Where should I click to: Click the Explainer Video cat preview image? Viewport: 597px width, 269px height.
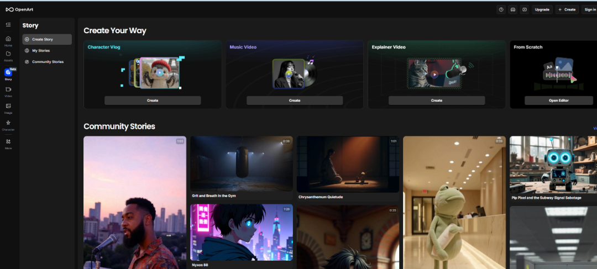[434, 73]
